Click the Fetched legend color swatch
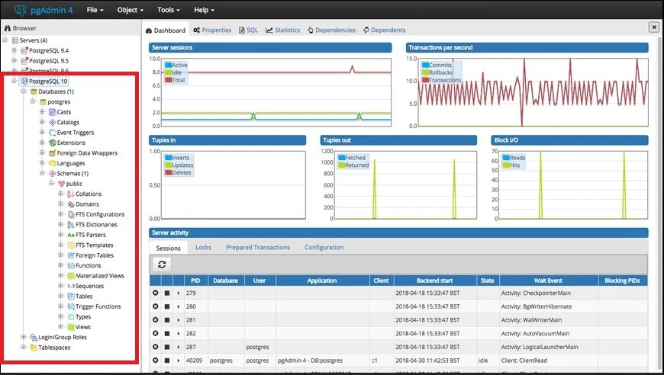 pyautogui.click(x=342, y=158)
